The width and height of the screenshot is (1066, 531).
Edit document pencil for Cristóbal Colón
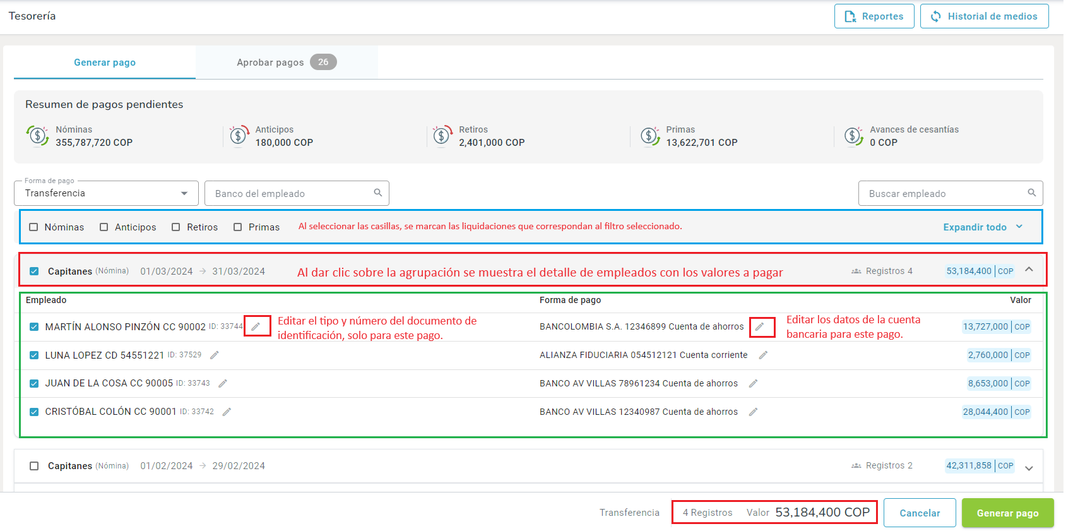click(227, 412)
